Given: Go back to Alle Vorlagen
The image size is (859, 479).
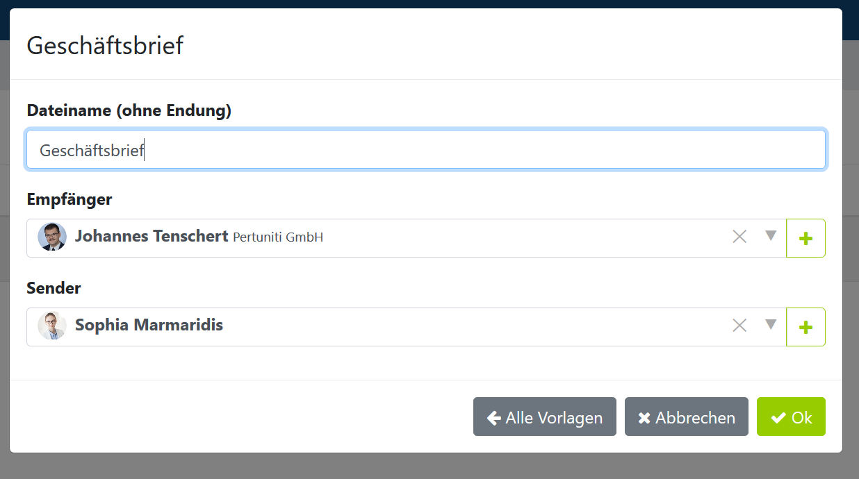Looking at the screenshot, I should point(545,417).
